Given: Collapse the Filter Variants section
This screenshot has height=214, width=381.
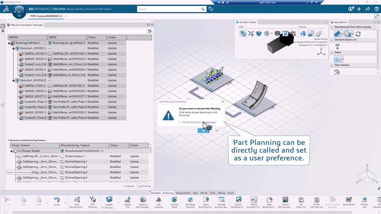Looking at the screenshot, I should (332, 65).
